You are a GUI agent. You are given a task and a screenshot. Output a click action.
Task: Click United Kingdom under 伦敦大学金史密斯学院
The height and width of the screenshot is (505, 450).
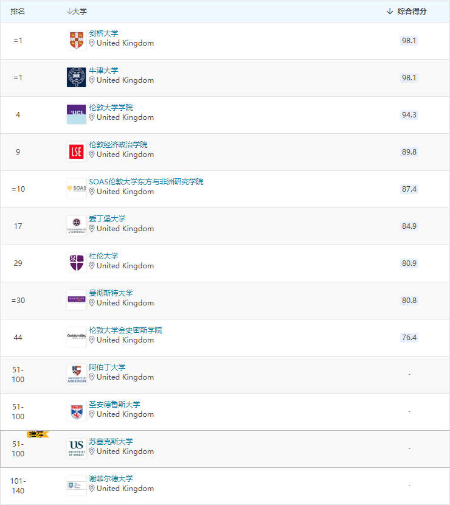point(125,340)
